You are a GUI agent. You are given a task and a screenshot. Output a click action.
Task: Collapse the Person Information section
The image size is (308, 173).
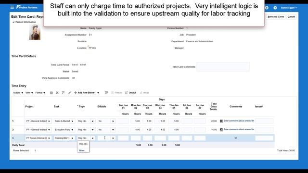click(x=13, y=22)
